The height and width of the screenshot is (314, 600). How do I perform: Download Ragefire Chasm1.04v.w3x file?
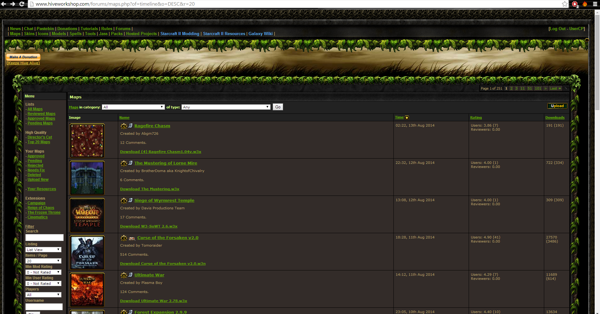[161, 152]
